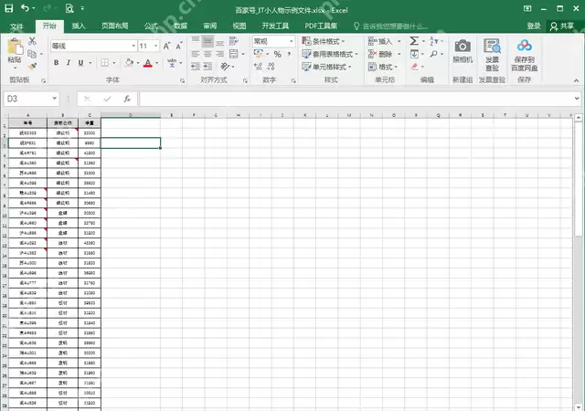Viewport: 585px width, 411px height.
Task: Click the AutoSum sigma icon
Action: coord(414,41)
